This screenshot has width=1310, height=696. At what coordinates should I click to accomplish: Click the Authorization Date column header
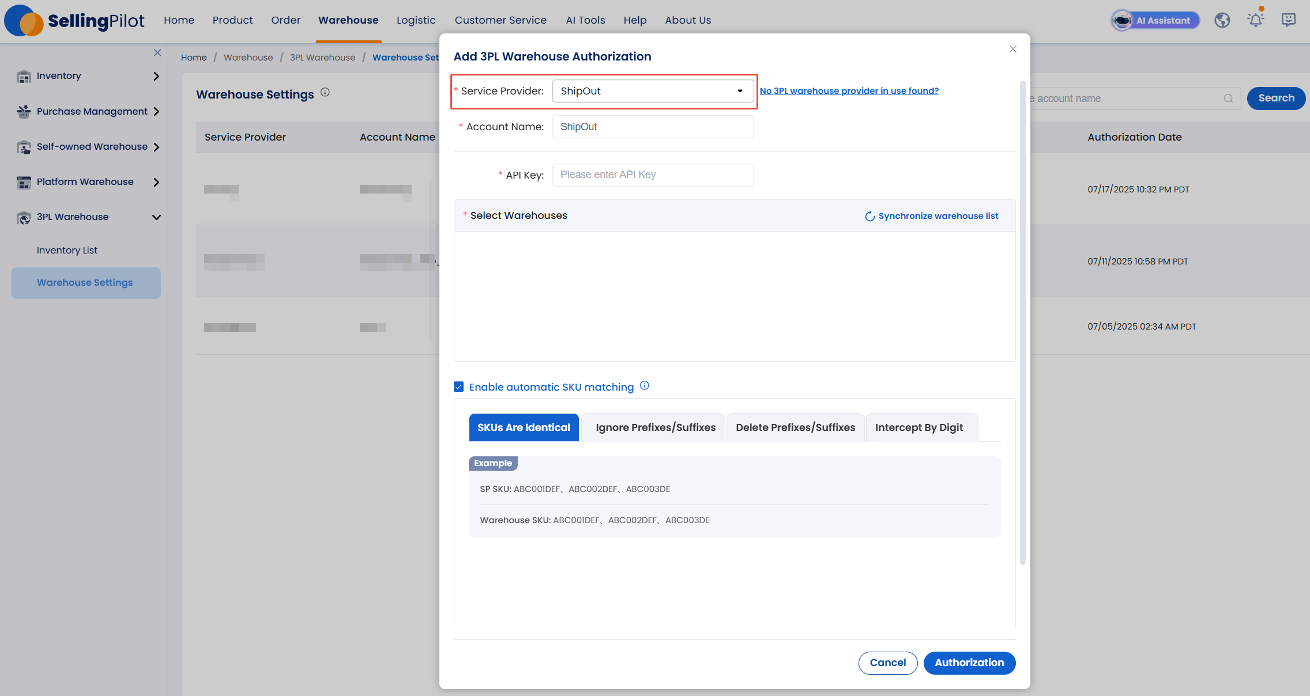pos(1135,137)
